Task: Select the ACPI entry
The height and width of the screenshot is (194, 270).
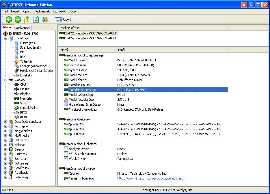Action: [23, 117]
